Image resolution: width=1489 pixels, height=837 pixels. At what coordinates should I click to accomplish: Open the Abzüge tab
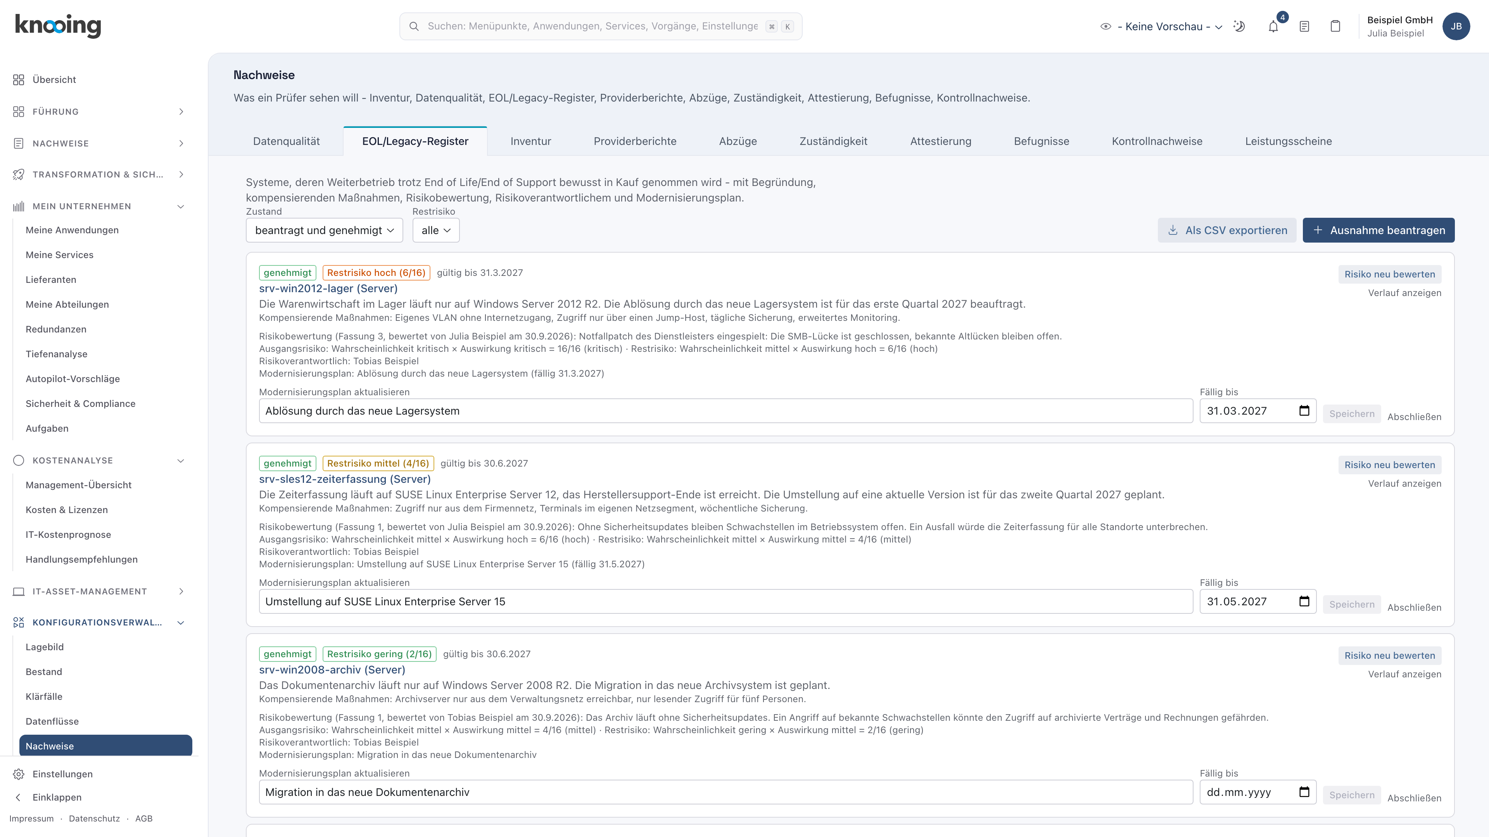coord(738,141)
